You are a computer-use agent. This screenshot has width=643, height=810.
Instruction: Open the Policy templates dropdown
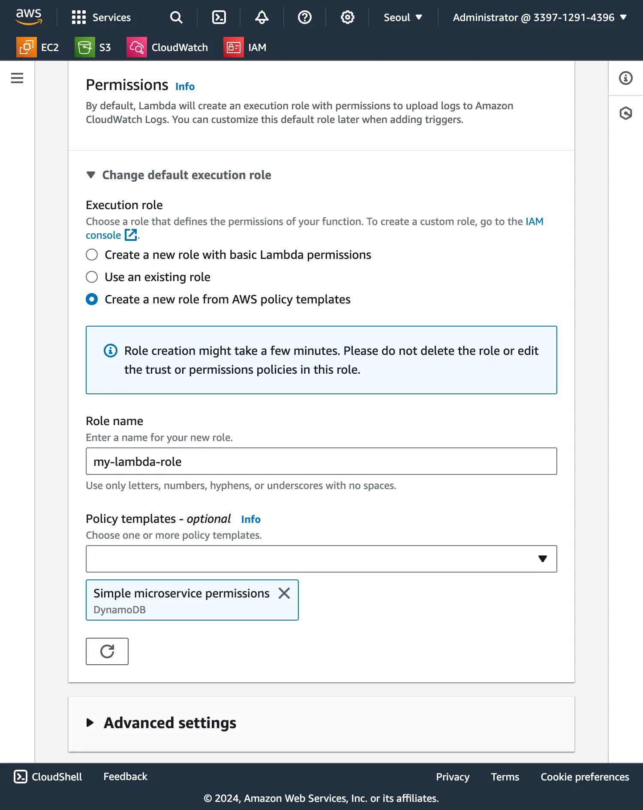pos(321,559)
